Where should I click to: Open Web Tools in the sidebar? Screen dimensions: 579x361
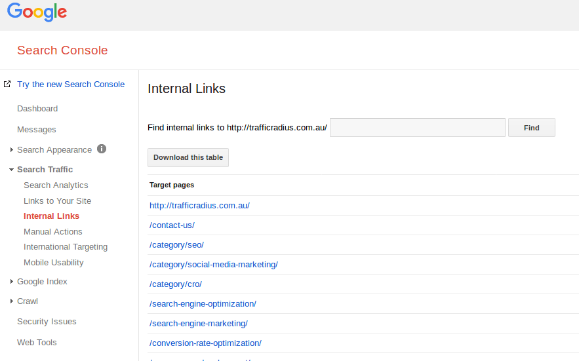coord(37,343)
